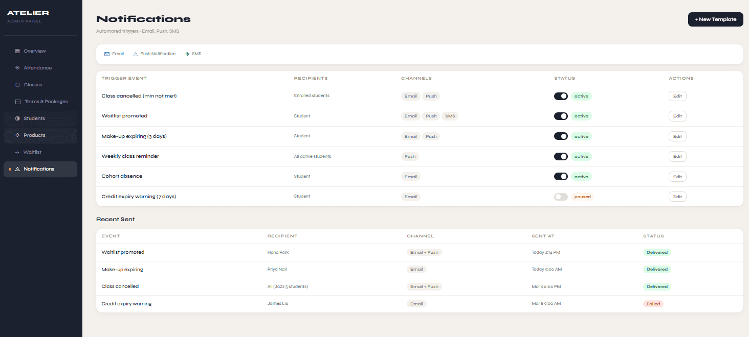Edit the Make-up expiring (3 days) trigger

677,136
